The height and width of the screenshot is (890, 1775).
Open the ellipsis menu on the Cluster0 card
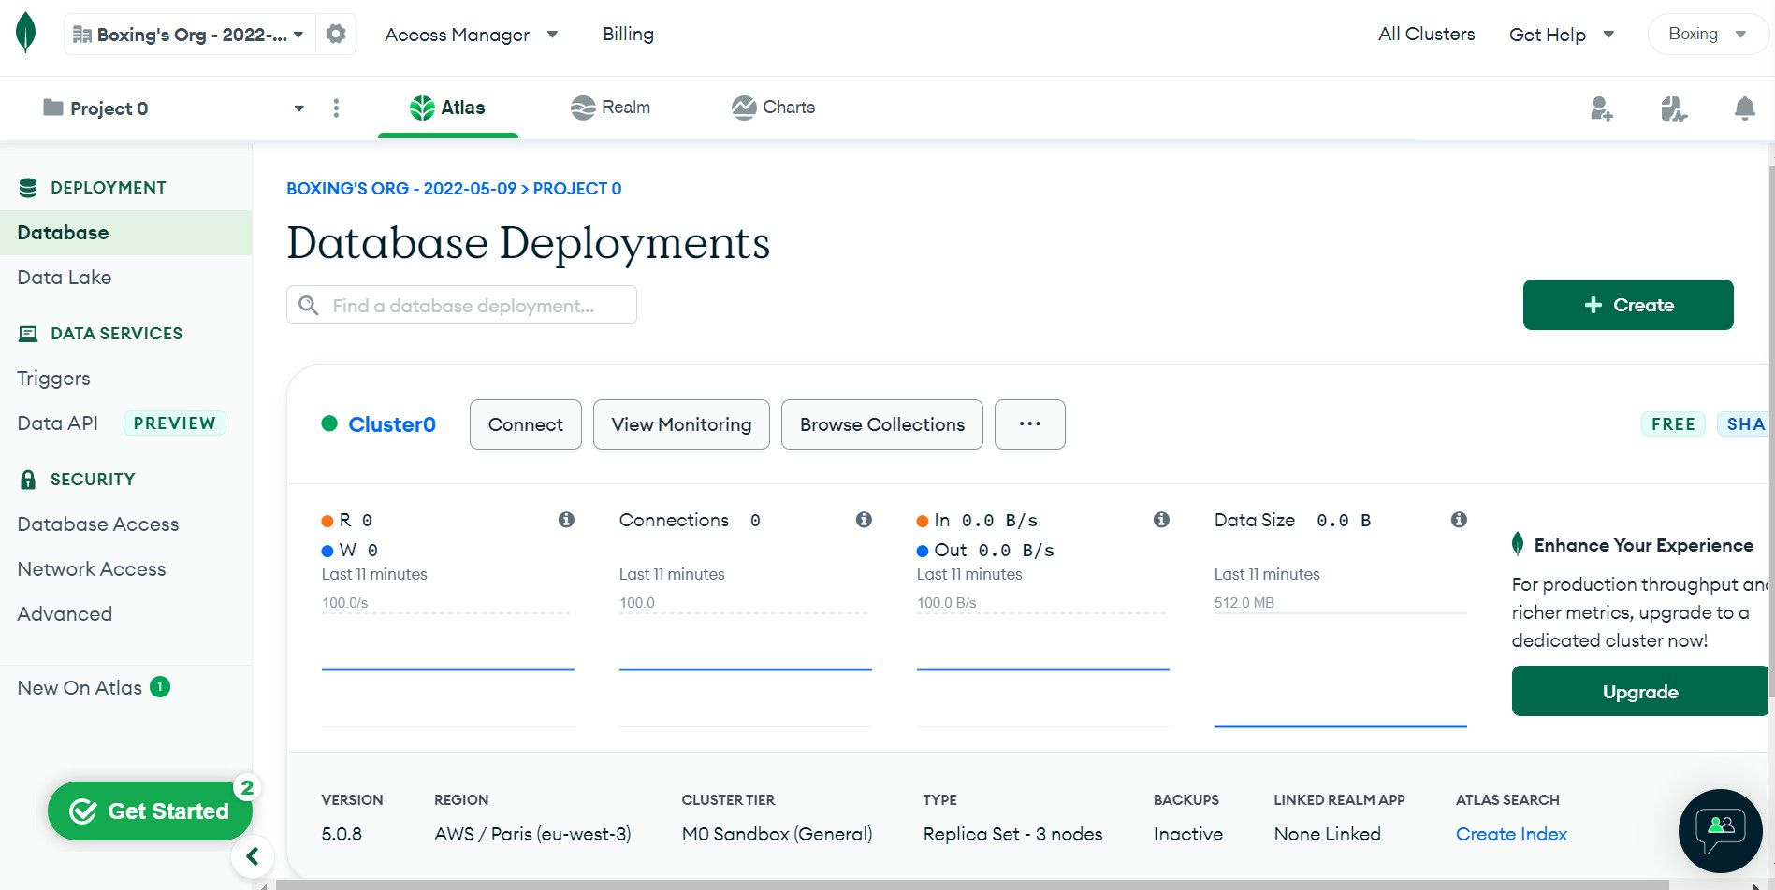tap(1029, 423)
